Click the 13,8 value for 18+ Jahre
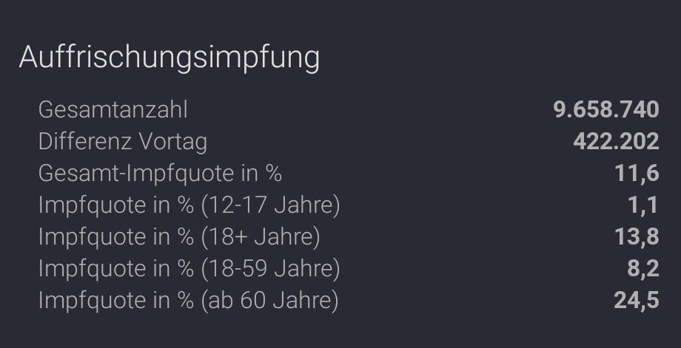The image size is (681, 348). [637, 237]
